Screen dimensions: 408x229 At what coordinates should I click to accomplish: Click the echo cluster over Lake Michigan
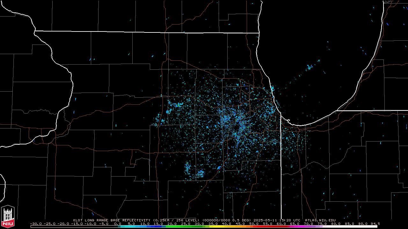coord(310,67)
